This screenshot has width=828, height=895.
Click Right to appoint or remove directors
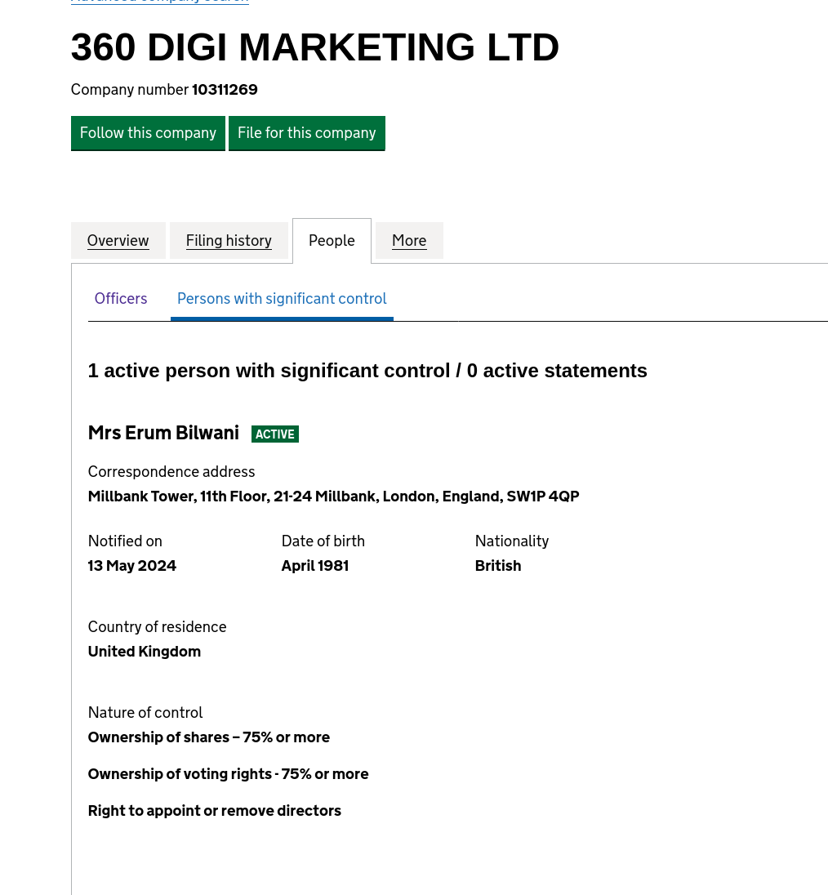[x=215, y=811]
